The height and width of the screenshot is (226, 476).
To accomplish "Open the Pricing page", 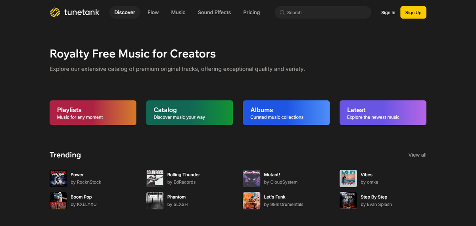I will [x=251, y=12].
